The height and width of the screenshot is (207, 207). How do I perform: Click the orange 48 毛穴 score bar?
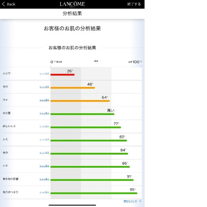click(x=73, y=88)
